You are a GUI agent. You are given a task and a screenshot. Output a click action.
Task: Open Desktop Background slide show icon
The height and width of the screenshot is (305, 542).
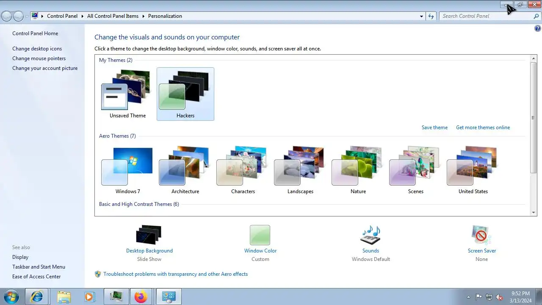point(149,235)
